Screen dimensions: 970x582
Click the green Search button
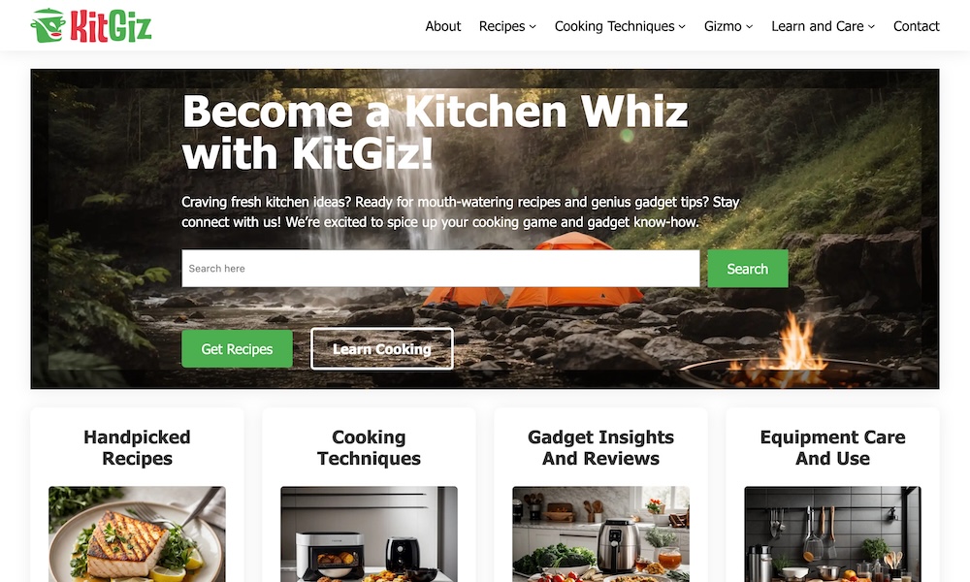(x=747, y=269)
